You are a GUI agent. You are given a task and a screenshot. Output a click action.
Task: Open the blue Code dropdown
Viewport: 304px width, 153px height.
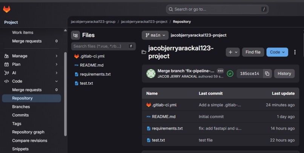(277, 52)
